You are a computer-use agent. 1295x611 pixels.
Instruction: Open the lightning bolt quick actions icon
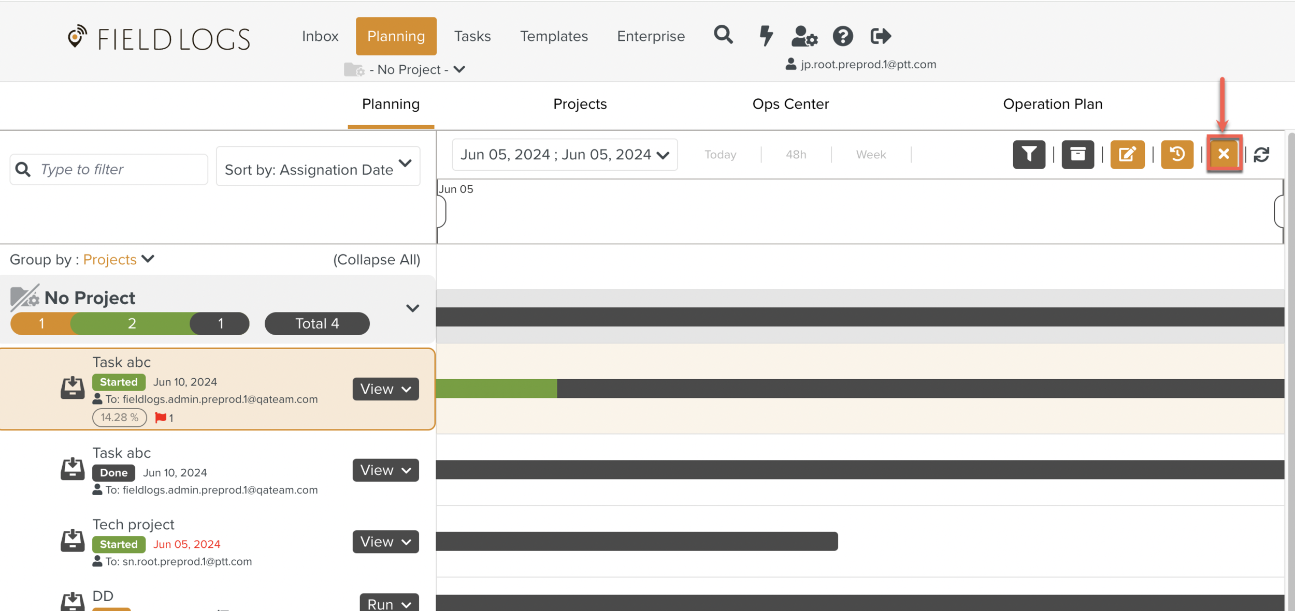[x=766, y=36]
